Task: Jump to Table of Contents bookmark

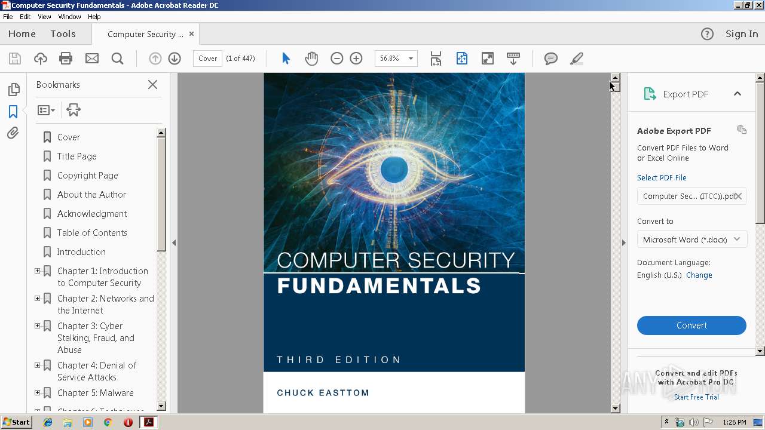Action: tap(92, 233)
